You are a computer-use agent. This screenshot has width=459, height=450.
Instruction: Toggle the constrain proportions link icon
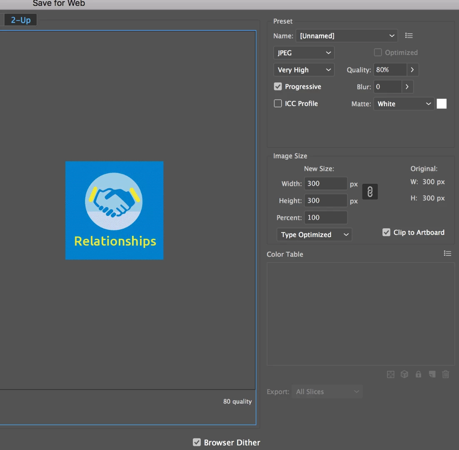370,192
